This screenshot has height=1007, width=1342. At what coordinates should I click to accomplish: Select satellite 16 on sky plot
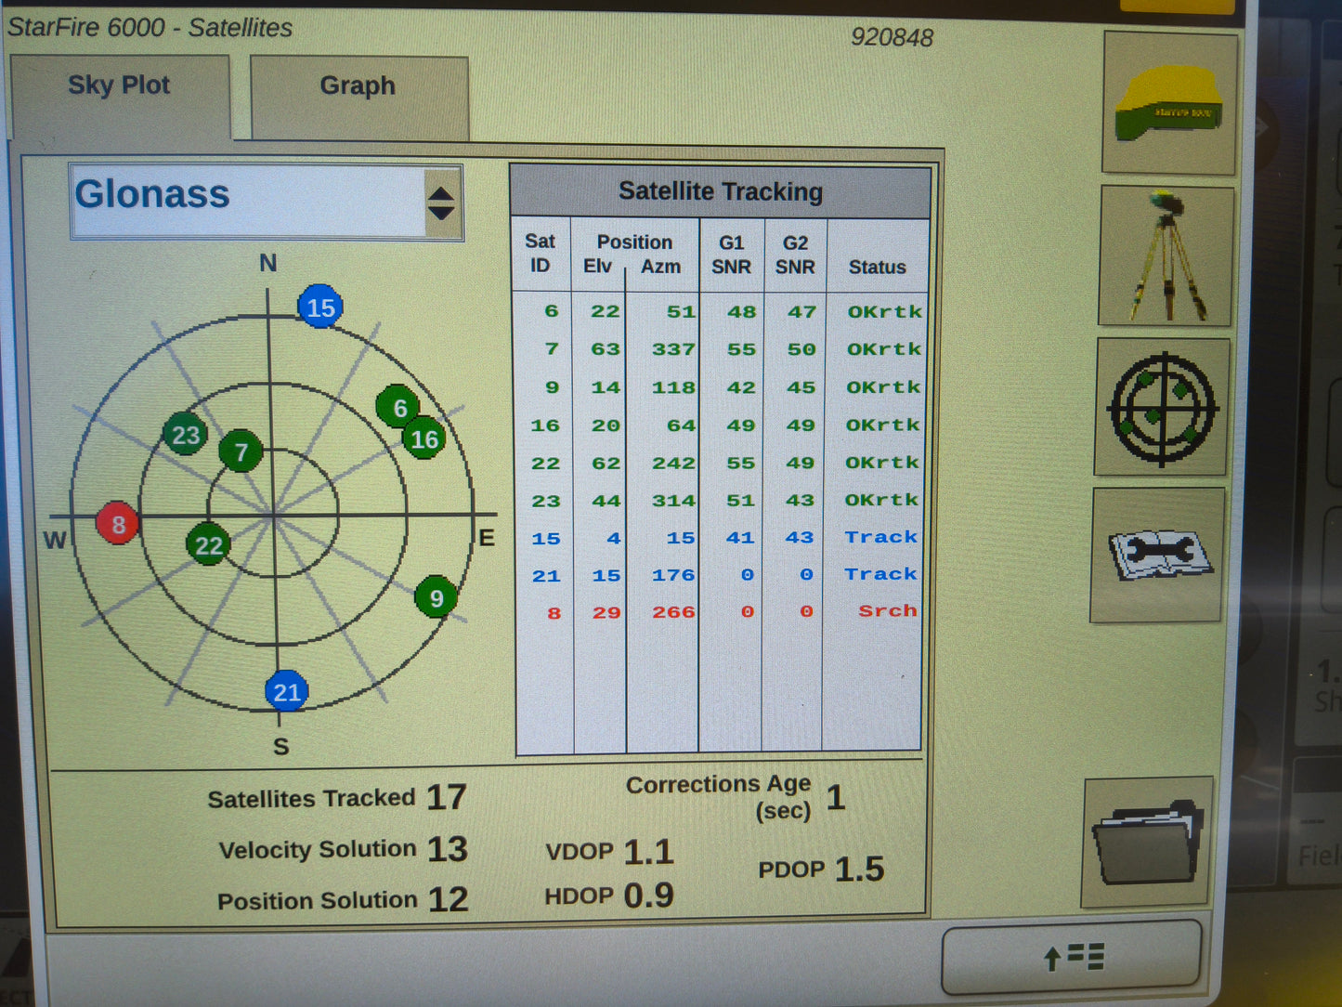(x=424, y=438)
